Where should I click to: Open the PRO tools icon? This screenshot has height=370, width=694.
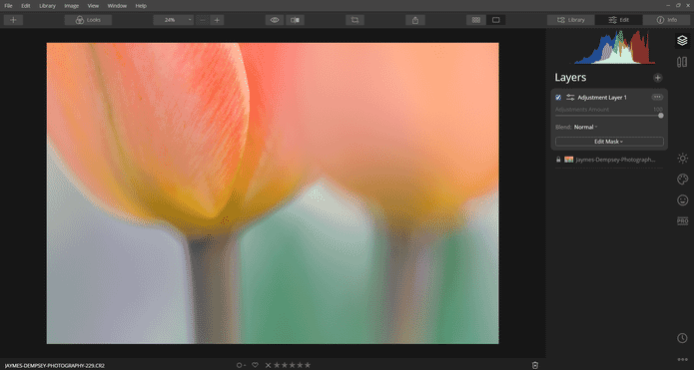[x=682, y=221]
